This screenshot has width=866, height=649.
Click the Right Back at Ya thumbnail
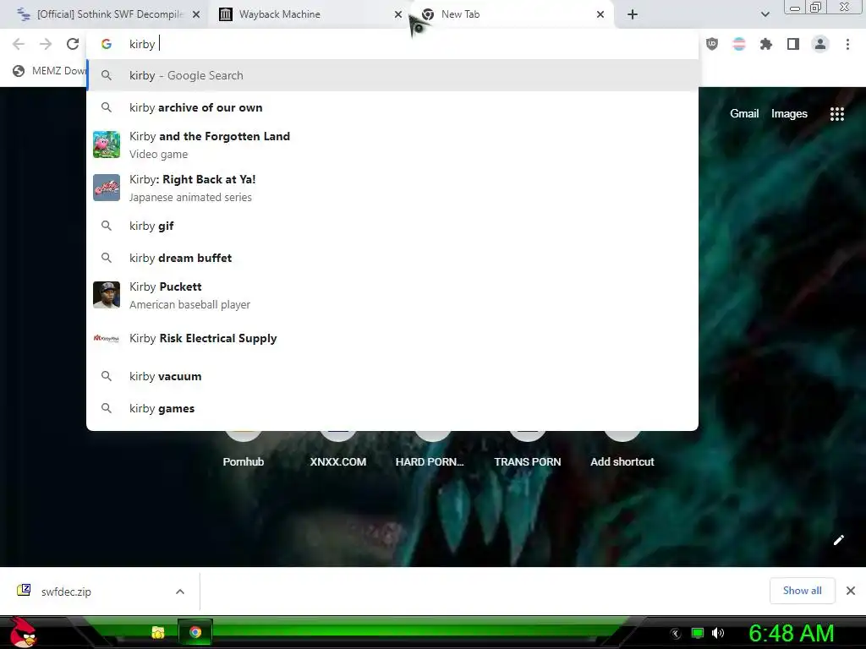point(107,188)
